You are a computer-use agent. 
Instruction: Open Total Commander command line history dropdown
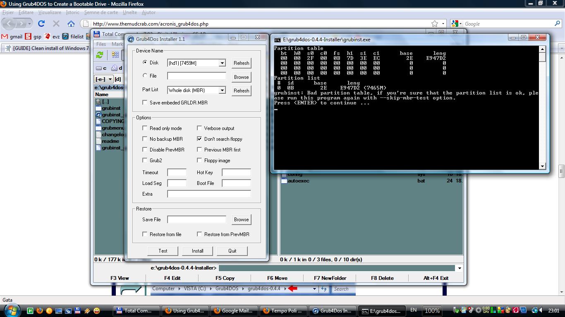(459, 268)
